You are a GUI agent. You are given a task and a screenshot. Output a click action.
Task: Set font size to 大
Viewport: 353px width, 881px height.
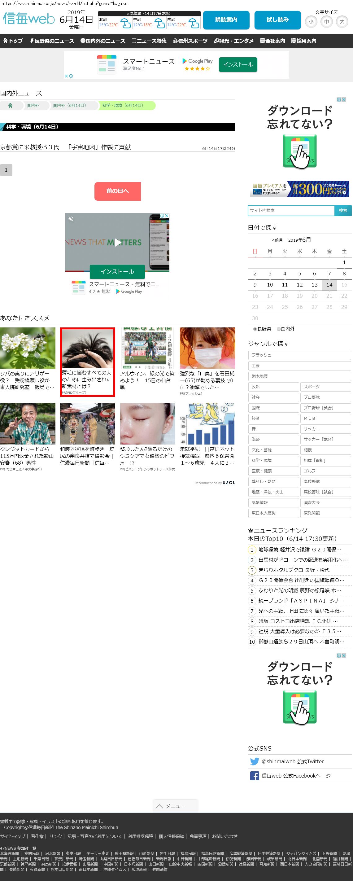342,22
